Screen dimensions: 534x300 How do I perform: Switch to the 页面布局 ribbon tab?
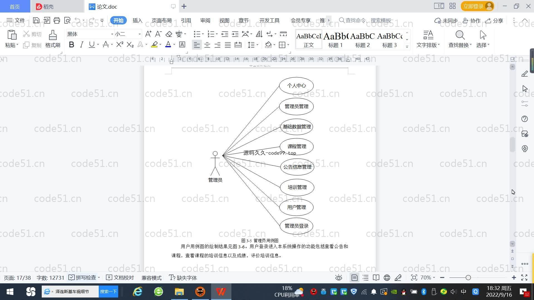click(x=162, y=20)
